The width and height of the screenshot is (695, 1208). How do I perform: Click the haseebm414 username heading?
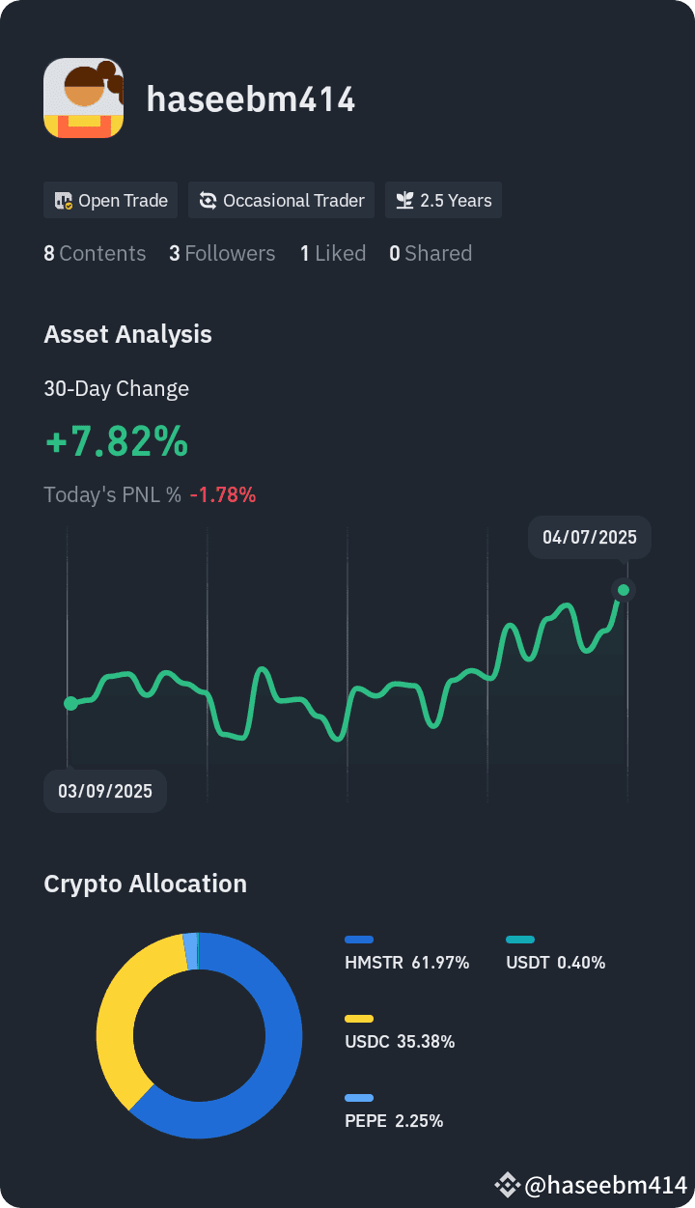(x=251, y=98)
